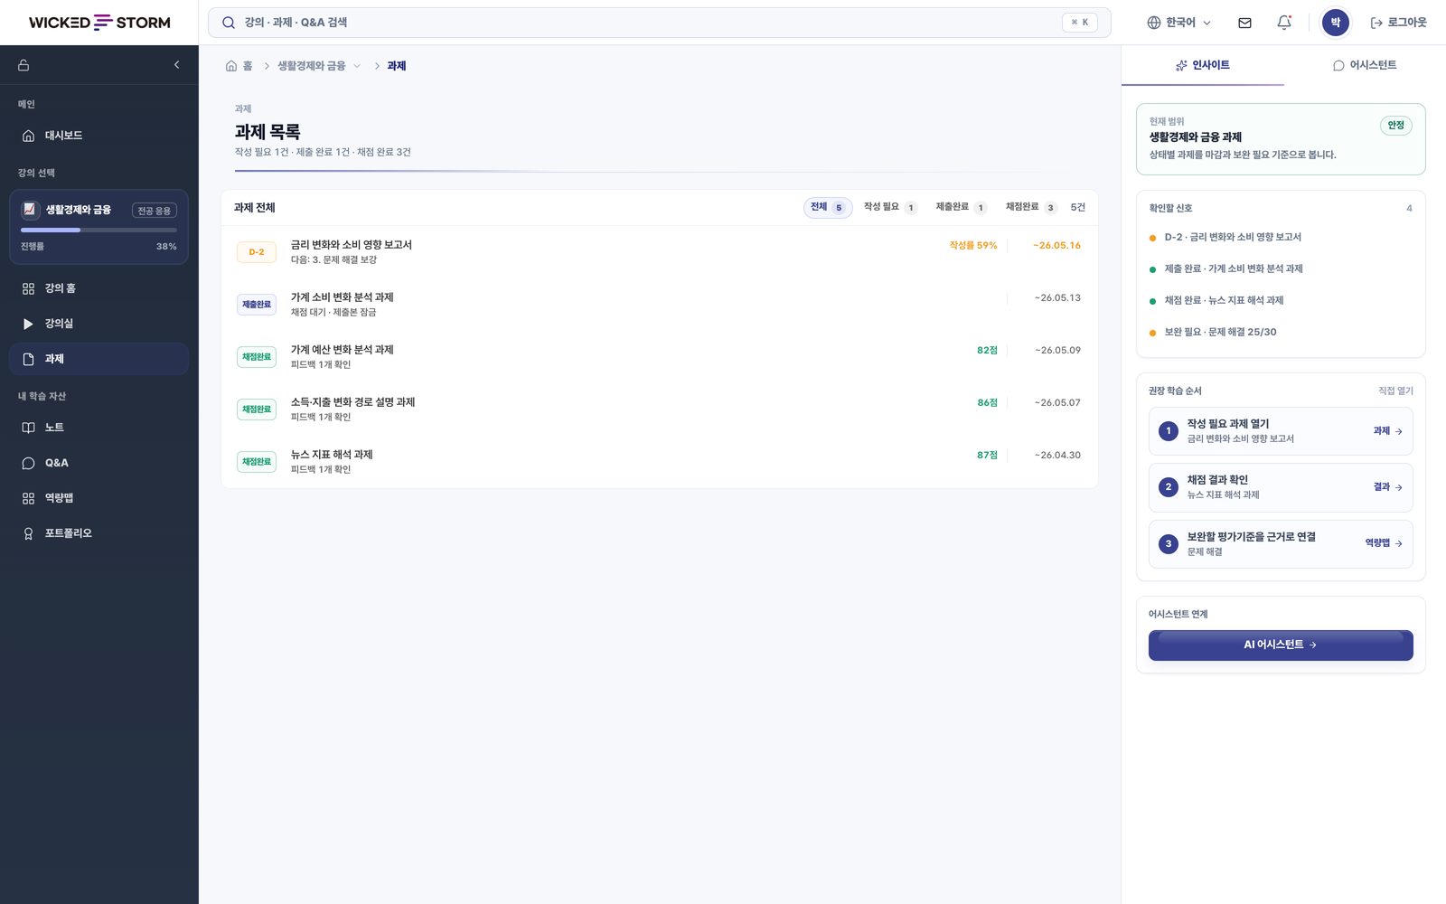Screen dimensions: 1446x904
Task: Click the Q&A chat bubble icon
Action: 28,463
